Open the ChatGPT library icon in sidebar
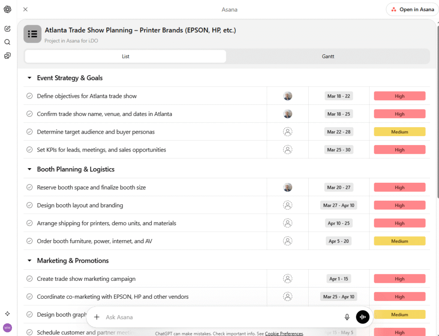Screen dimensions: 439x336 pos(7,56)
